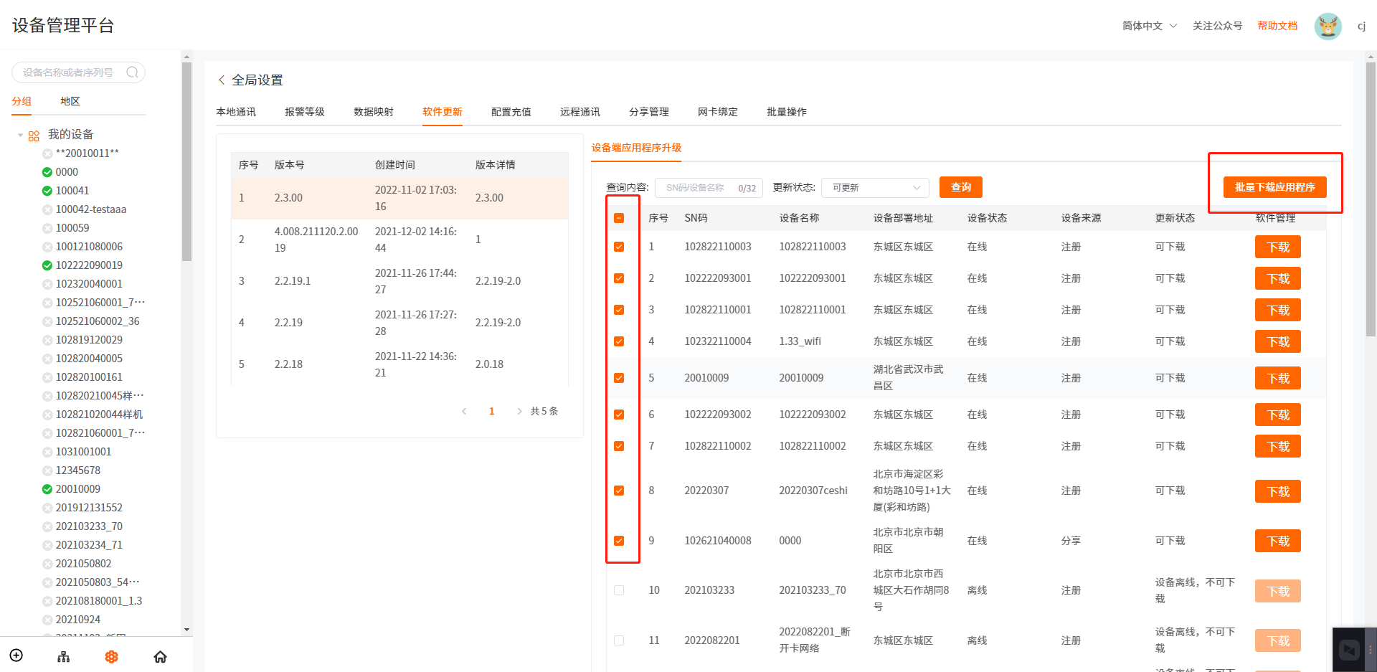This screenshot has width=1377, height=672.
Task: Click the main page vertical scrollbar
Action: 1371,199
